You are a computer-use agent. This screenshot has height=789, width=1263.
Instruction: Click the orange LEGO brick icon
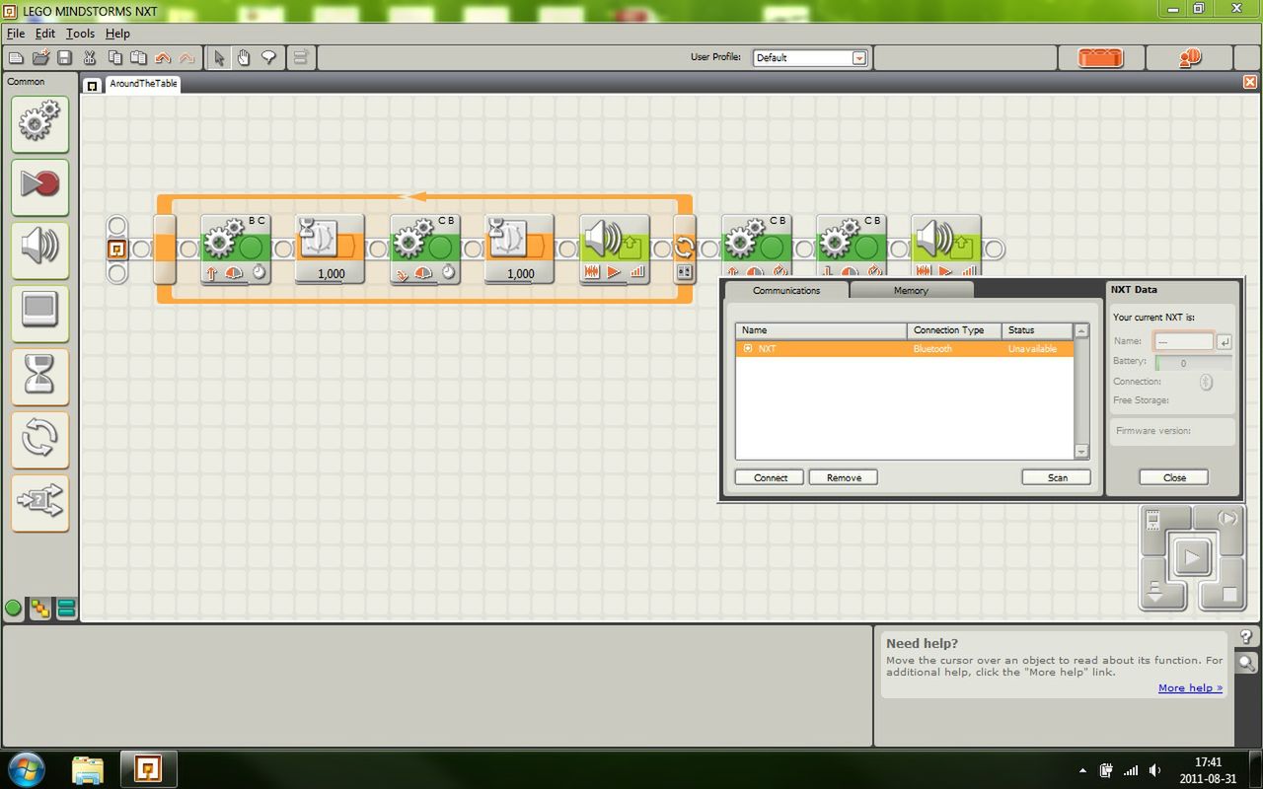tap(1100, 58)
